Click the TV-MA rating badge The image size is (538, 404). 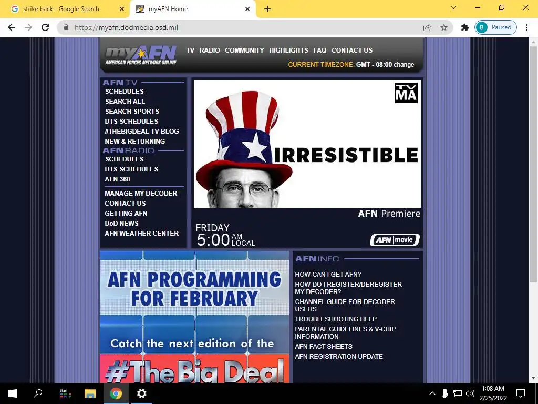pyautogui.click(x=406, y=93)
